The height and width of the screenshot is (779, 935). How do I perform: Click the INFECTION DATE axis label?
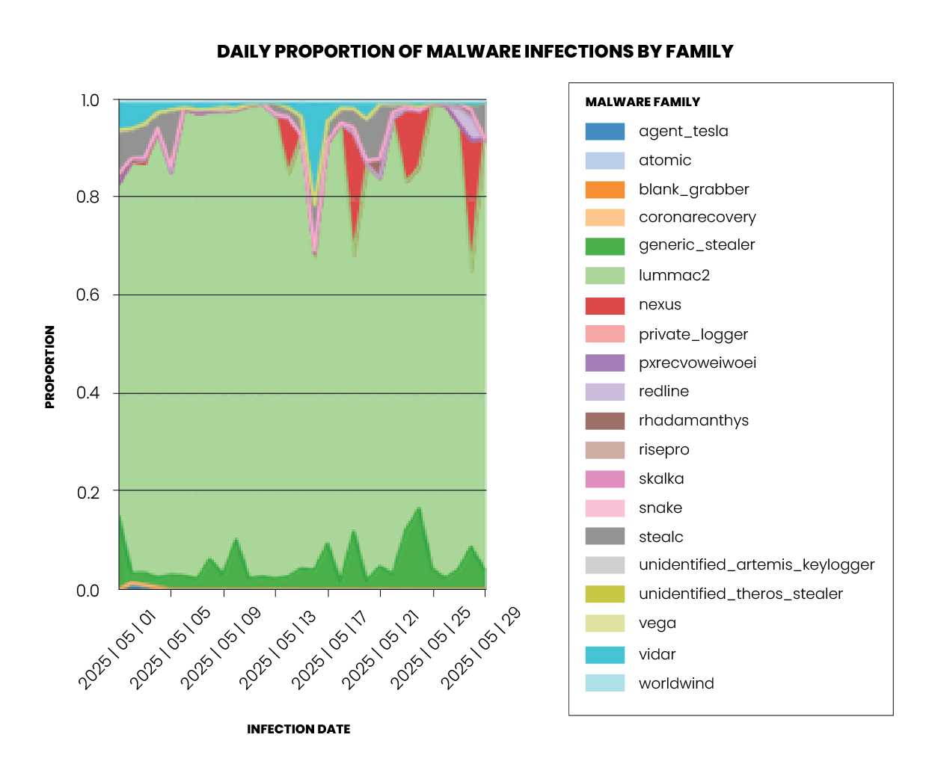298,730
